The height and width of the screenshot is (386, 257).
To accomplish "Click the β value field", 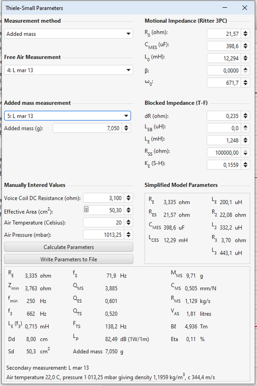I will coord(223,70).
